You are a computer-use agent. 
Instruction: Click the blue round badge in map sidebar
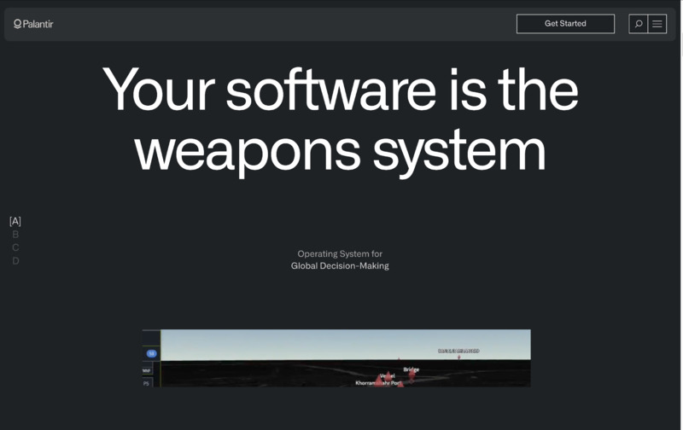tap(151, 353)
